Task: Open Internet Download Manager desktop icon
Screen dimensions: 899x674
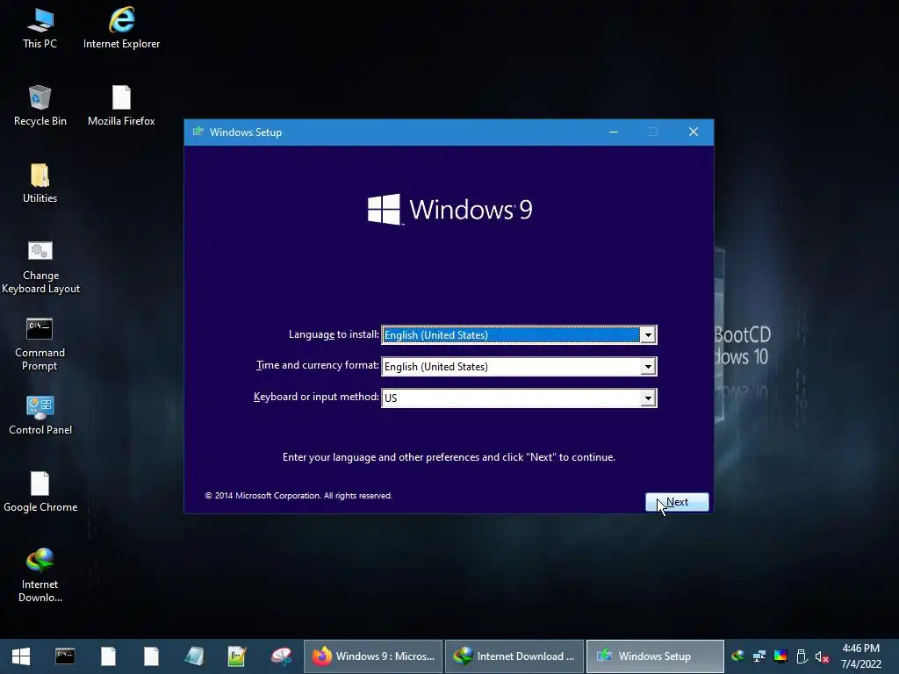Action: click(x=40, y=576)
